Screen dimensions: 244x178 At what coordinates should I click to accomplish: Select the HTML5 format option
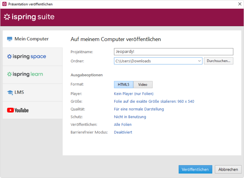[123, 85]
